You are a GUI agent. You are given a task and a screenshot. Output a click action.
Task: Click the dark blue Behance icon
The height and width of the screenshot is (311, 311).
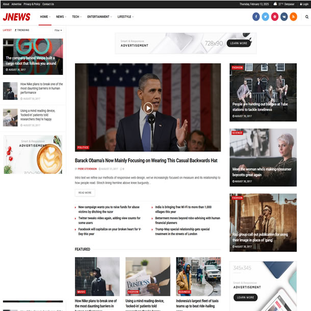tap(284, 17)
